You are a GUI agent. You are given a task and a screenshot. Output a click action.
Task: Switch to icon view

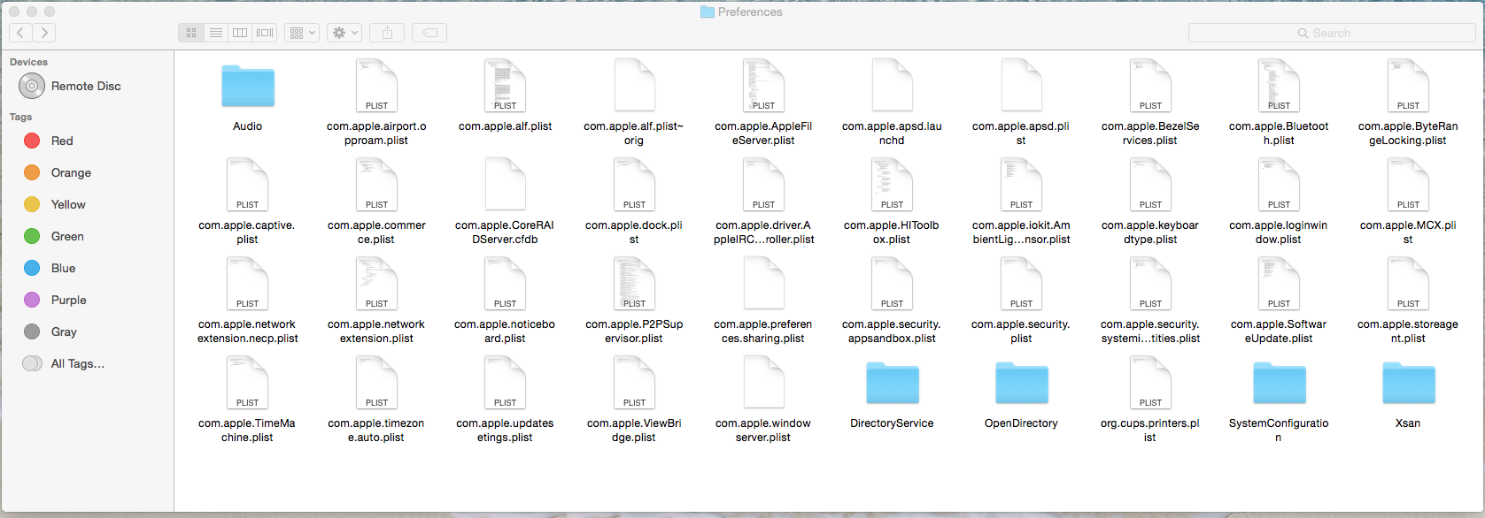pyautogui.click(x=191, y=33)
